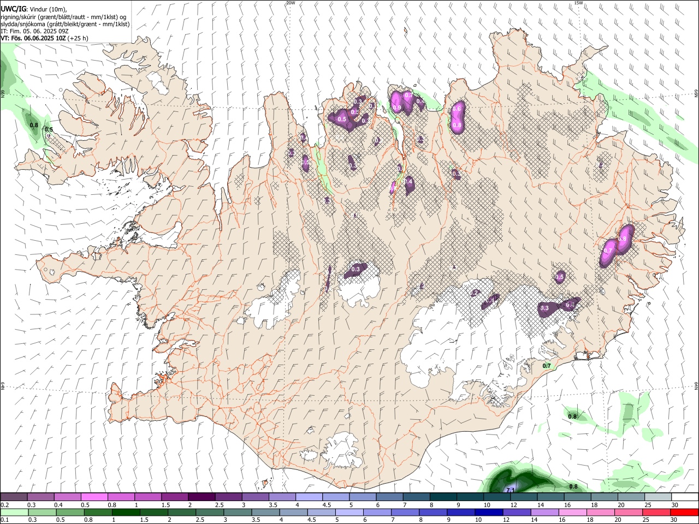Click the 15W longitude label at top
This screenshot has height=524, width=699.
[x=578, y=3]
